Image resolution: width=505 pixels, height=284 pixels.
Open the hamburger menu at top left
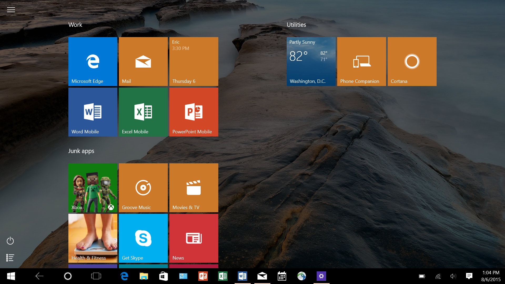coord(11,10)
